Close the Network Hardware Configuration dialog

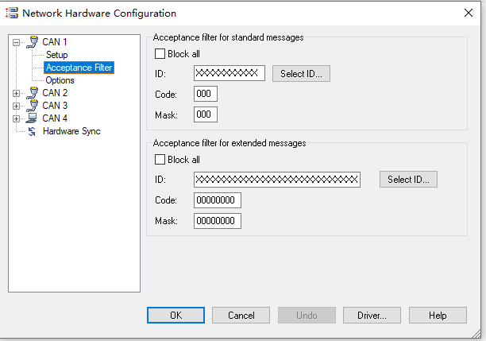[469, 13]
